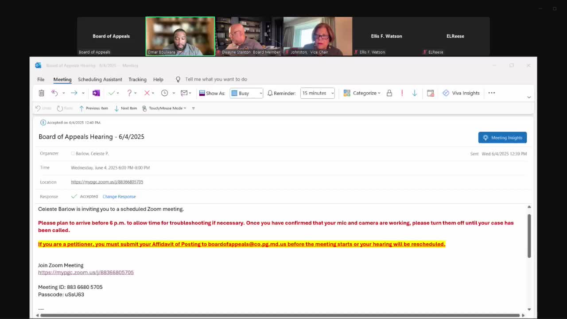The height and width of the screenshot is (319, 567).
Task: Switch to the Tracking tab
Action: 137,79
